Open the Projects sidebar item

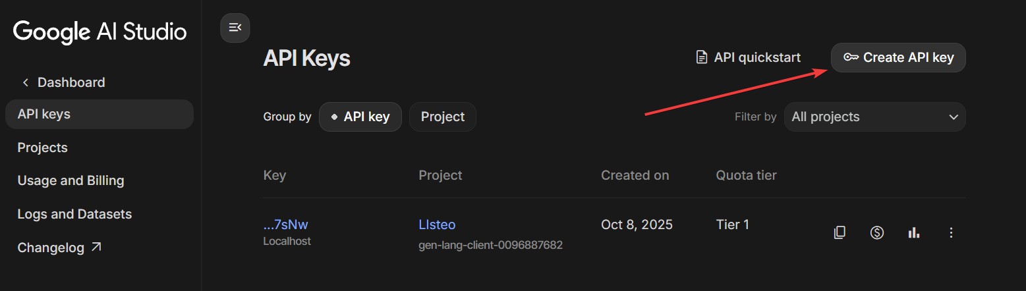[43, 147]
